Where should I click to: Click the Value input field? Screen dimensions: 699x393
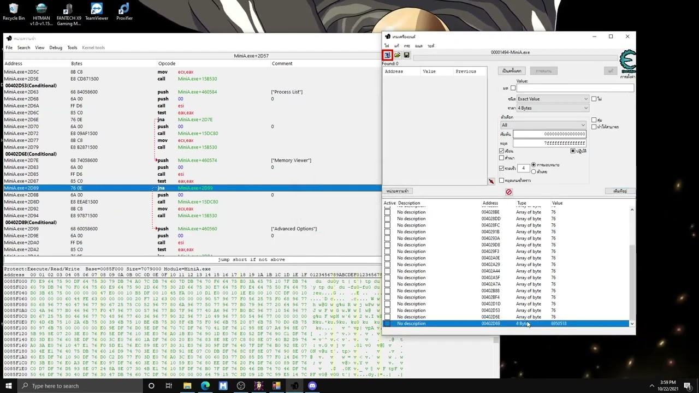(x=575, y=88)
